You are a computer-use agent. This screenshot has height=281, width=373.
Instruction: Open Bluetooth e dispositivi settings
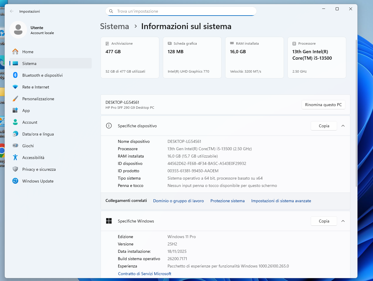coord(51,75)
